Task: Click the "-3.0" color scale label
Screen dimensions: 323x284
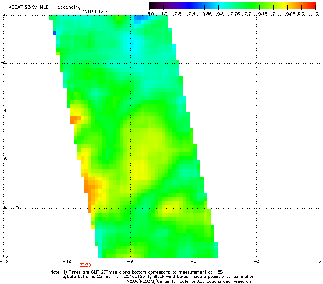Action: (x=149, y=14)
